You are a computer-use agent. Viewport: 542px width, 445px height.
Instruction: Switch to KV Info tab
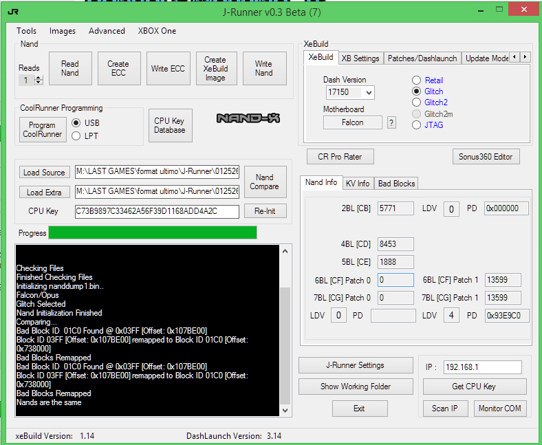358,184
